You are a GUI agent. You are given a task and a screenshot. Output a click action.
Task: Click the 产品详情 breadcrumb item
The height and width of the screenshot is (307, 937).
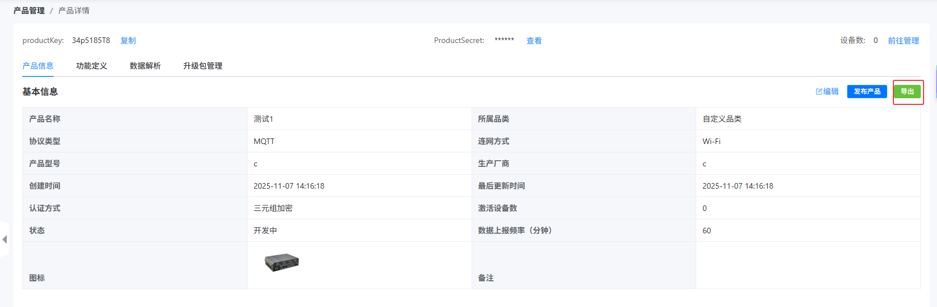[x=74, y=11]
